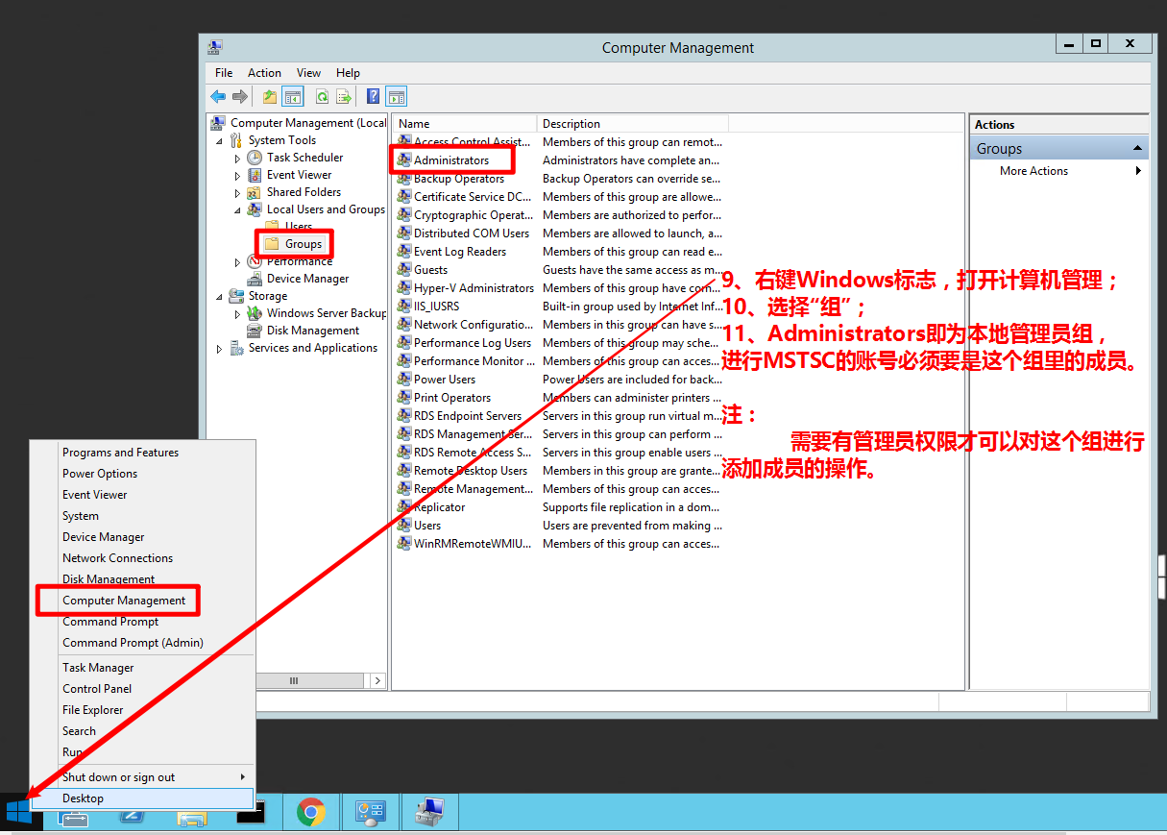Click the Power Users group icon

pos(404,380)
